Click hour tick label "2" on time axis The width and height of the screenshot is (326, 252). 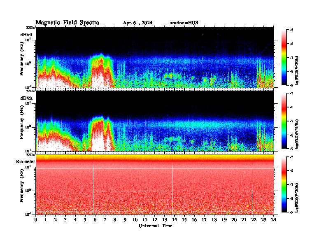tap(56, 219)
